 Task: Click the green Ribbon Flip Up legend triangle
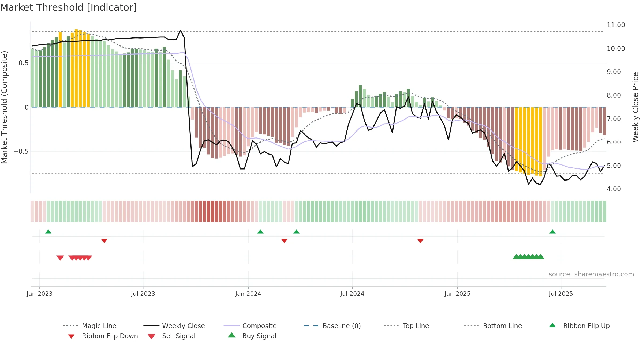(552, 325)
